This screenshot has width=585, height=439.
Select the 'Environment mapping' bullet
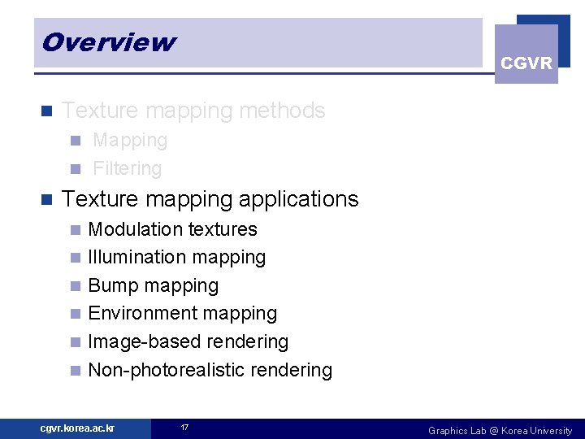[x=183, y=314]
